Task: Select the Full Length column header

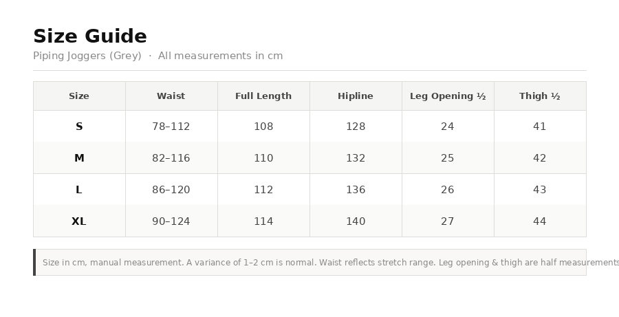Action: tap(263, 96)
